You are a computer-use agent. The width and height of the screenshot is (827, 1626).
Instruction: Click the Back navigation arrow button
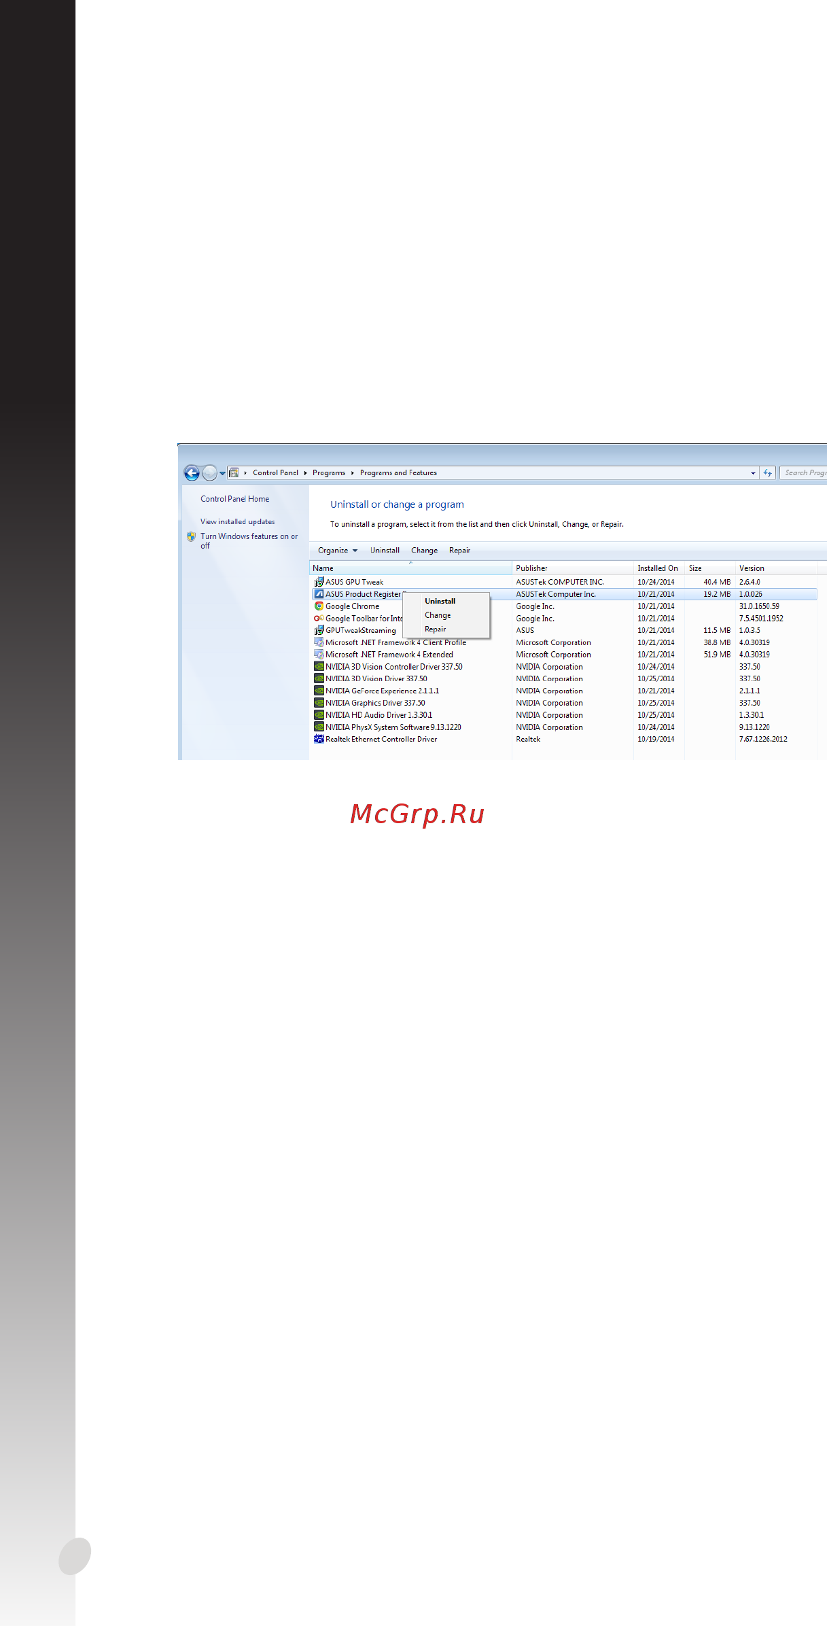point(192,472)
